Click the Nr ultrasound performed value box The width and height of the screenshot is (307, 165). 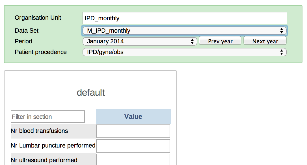pyautogui.click(x=133, y=159)
